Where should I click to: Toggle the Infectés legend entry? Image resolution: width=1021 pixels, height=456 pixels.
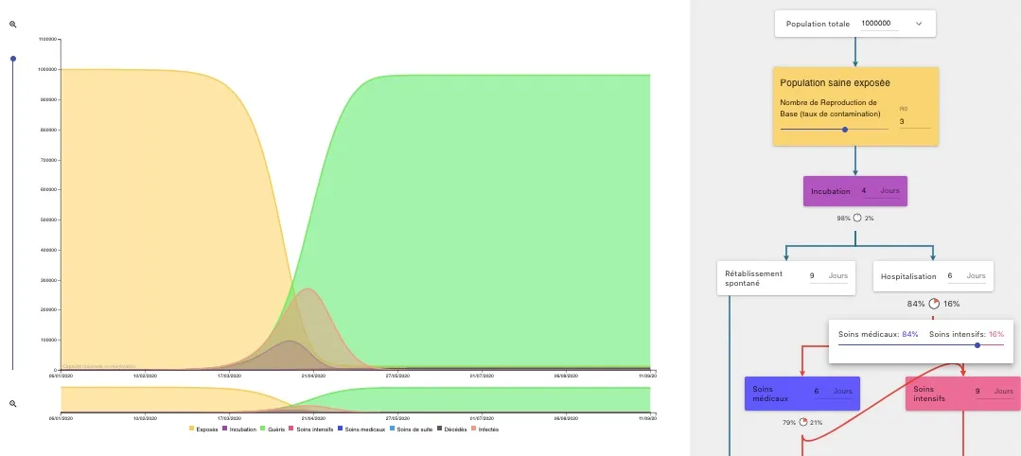(486, 430)
